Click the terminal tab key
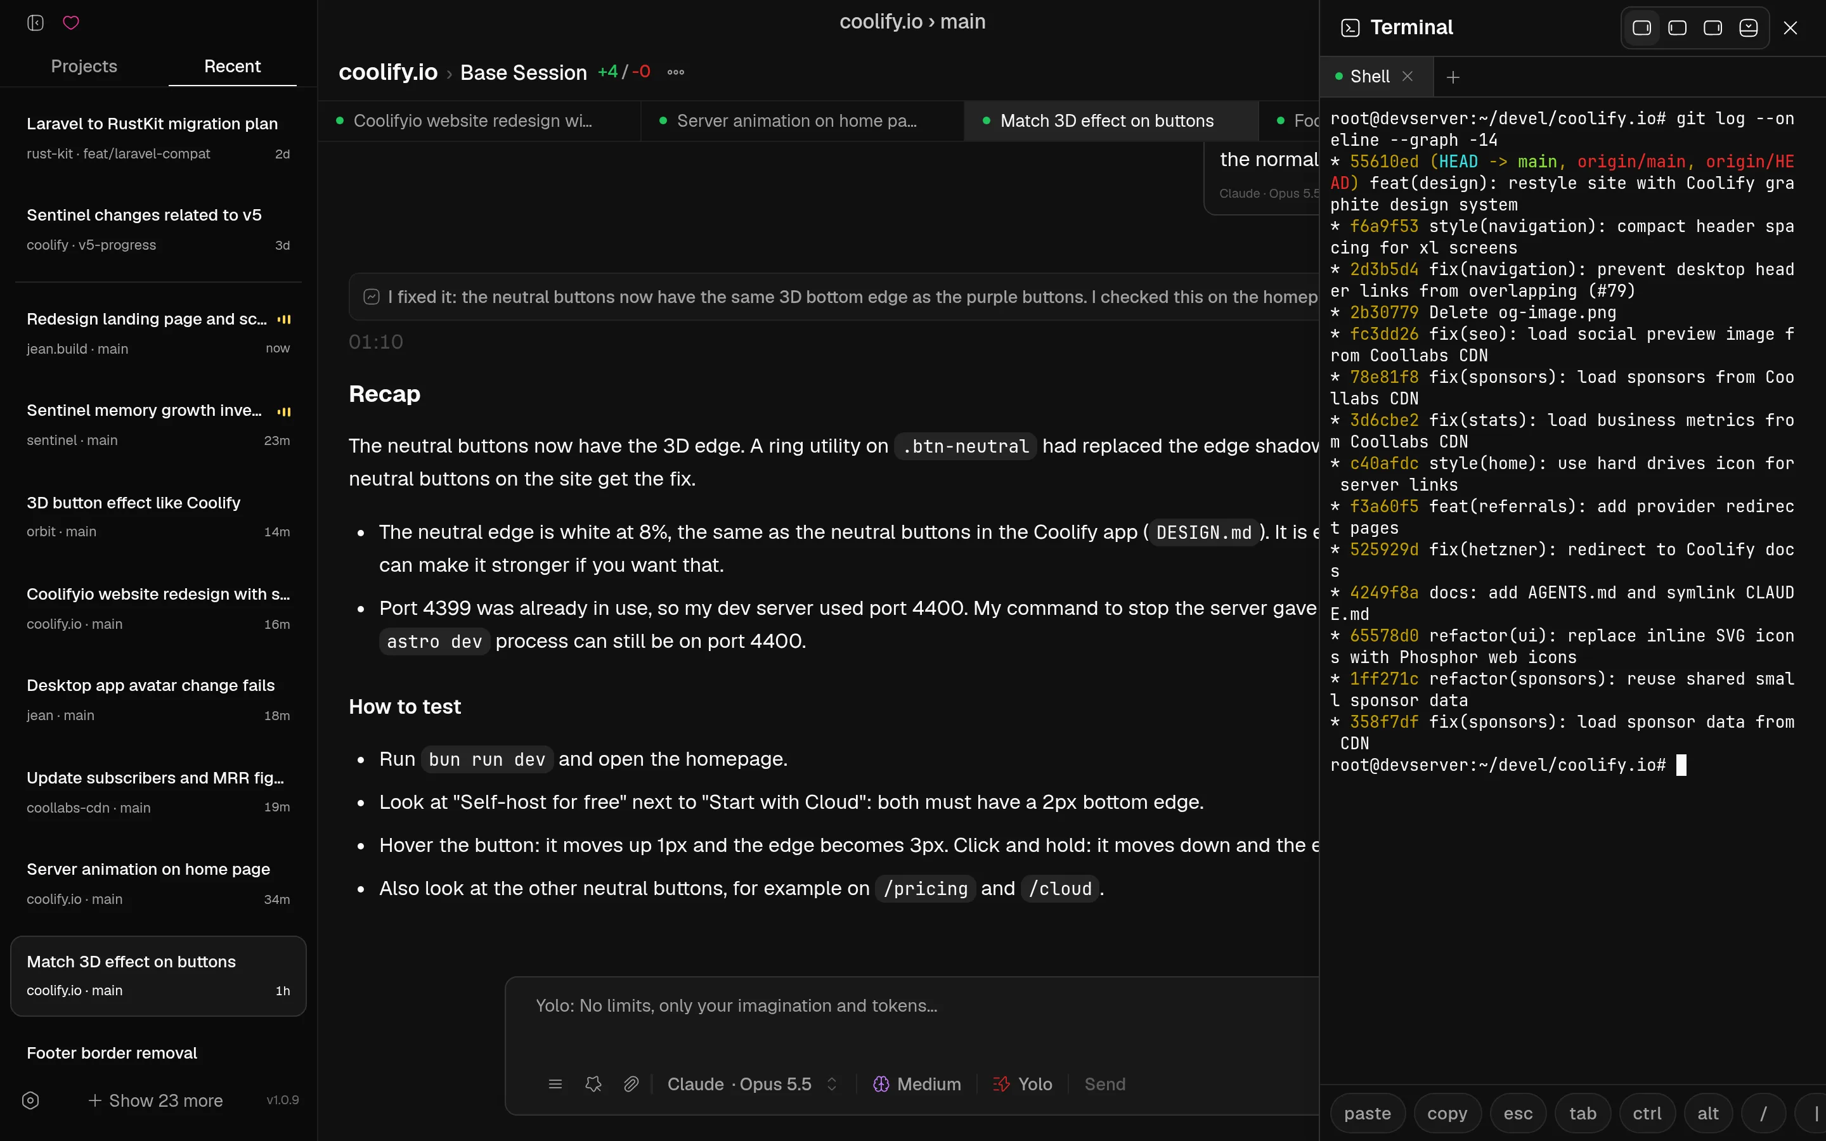The image size is (1826, 1141). [x=1583, y=1113]
